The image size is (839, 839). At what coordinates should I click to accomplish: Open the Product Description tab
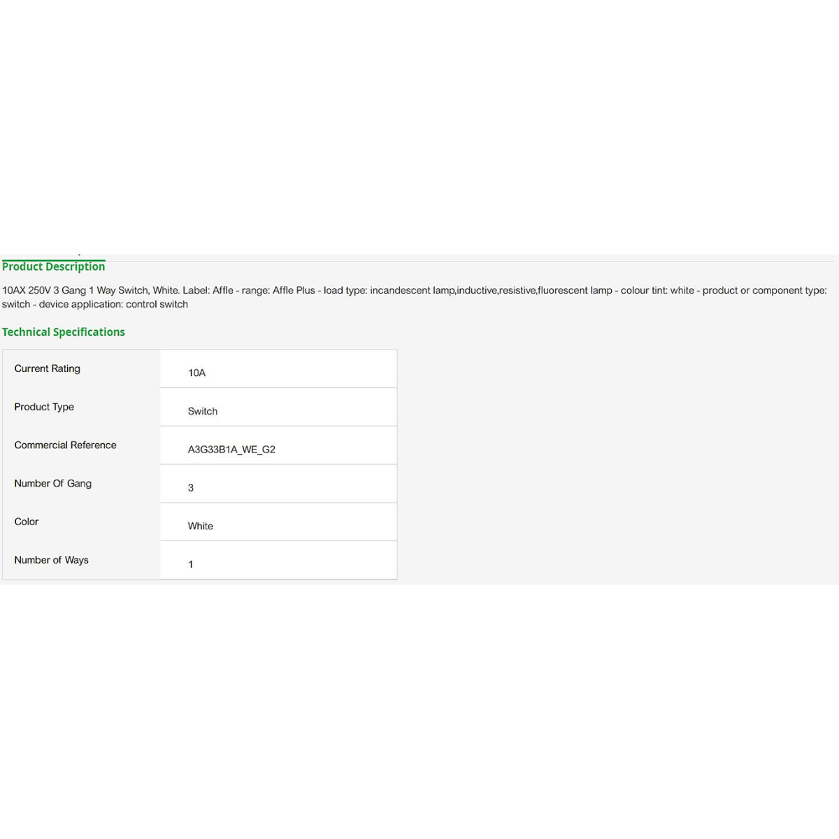click(x=53, y=266)
